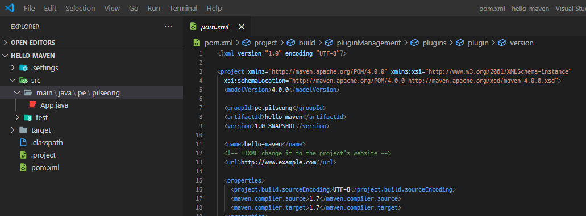
Task: Open the Terminal menu
Action: [x=183, y=8]
